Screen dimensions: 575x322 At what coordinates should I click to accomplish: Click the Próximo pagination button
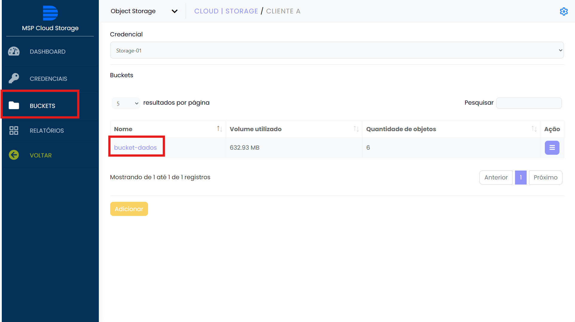coord(545,177)
